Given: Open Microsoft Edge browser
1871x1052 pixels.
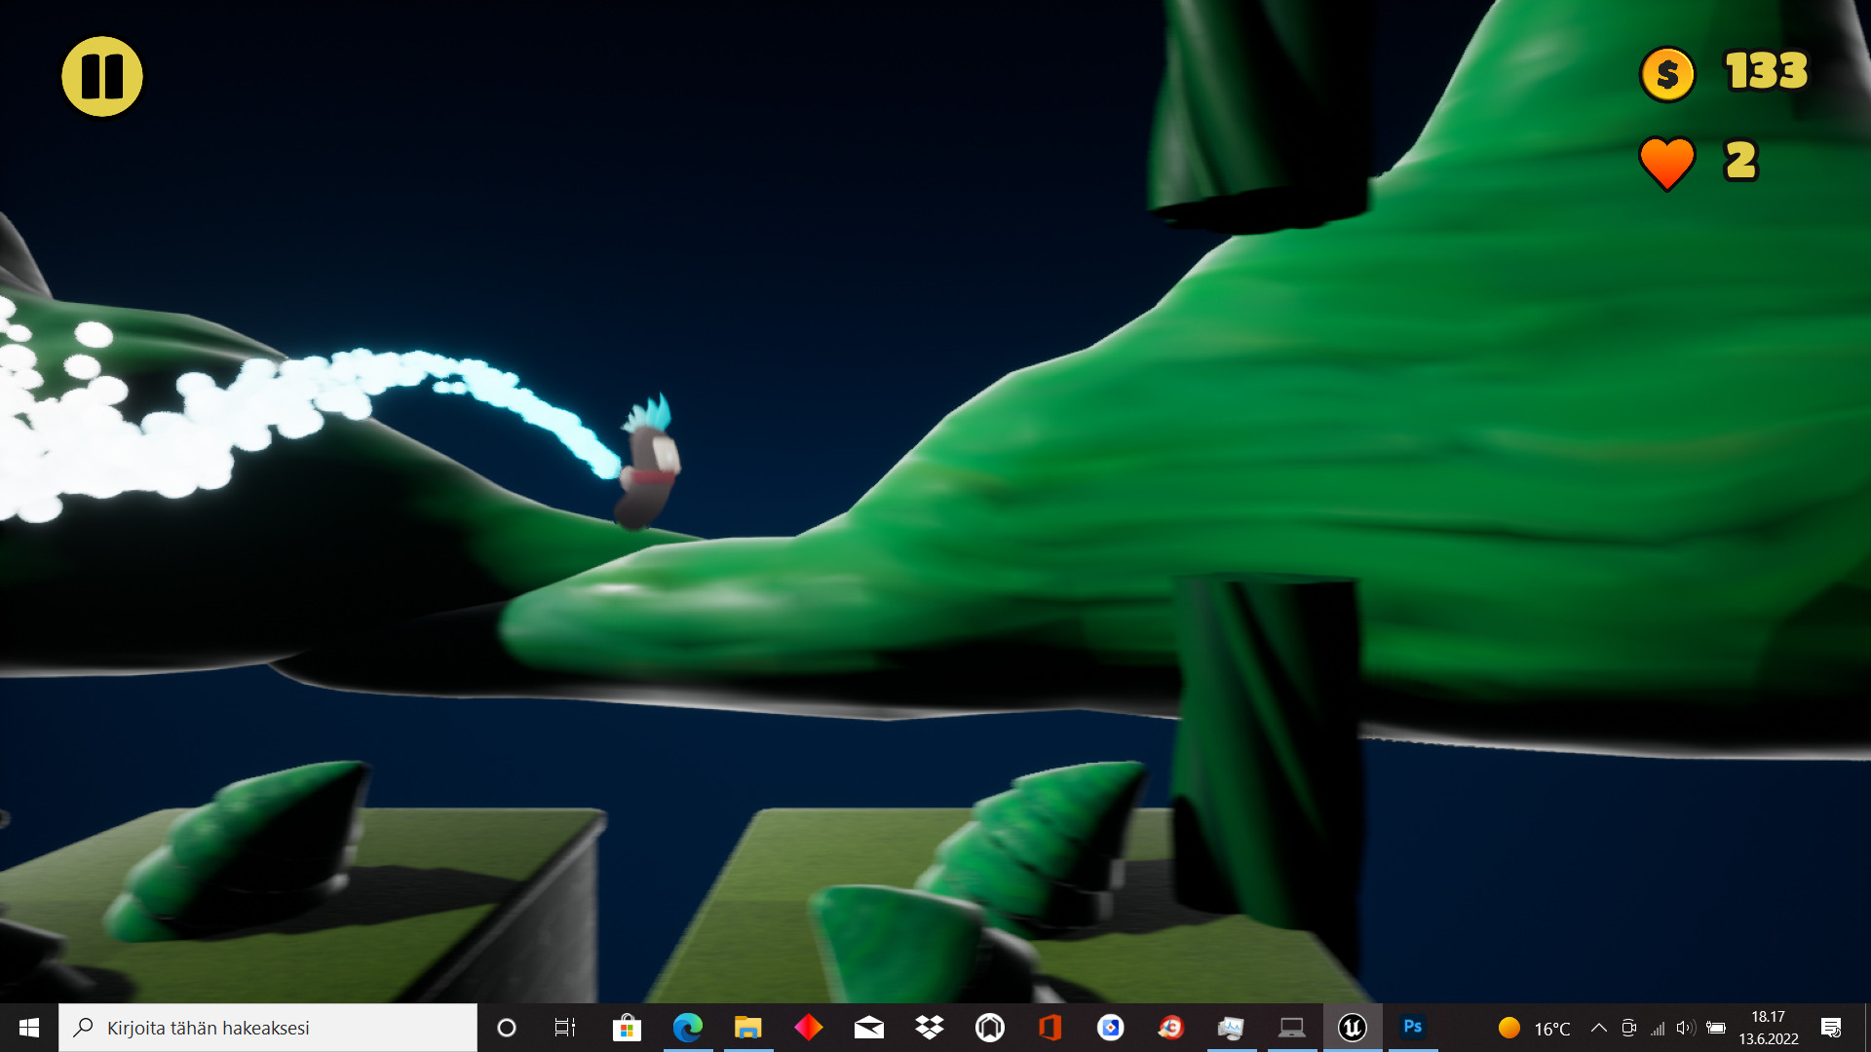Looking at the screenshot, I should (x=689, y=1028).
